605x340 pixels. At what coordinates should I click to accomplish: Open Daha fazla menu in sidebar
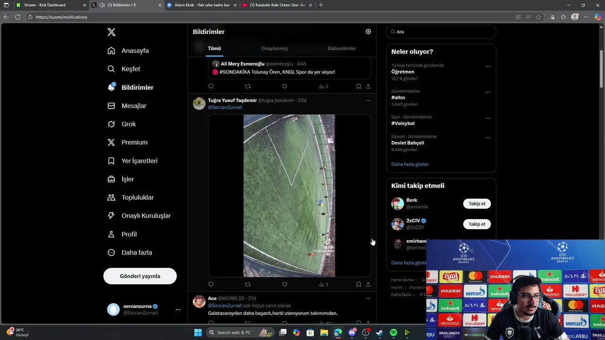tap(130, 253)
